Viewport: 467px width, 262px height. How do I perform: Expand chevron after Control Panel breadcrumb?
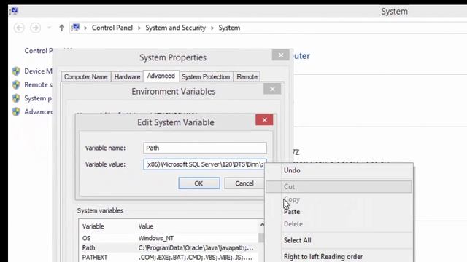coord(139,28)
